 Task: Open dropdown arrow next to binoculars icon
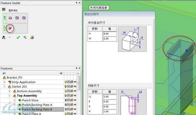(10, 37)
